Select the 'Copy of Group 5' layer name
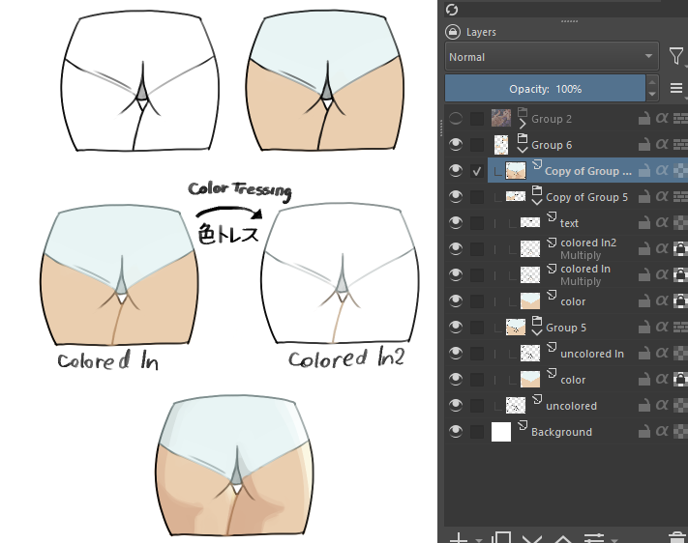The width and height of the screenshot is (688, 543). 586,198
